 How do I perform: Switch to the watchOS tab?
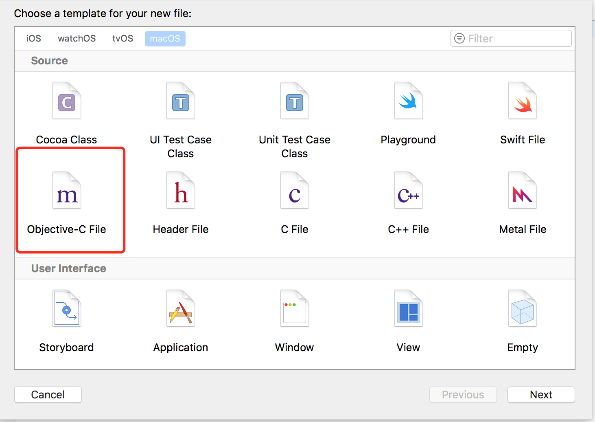pos(77,38)
